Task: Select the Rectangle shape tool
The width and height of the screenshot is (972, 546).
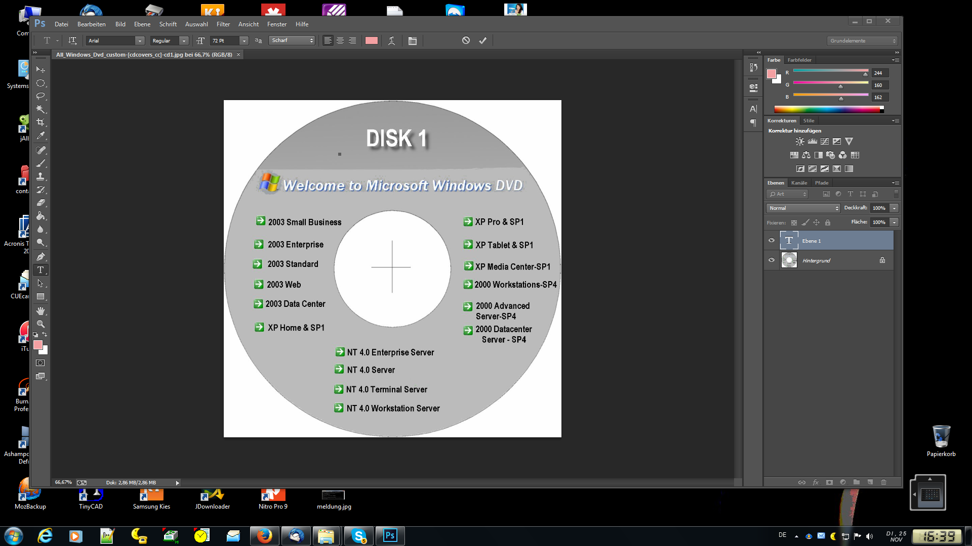Action: [40, 297]
